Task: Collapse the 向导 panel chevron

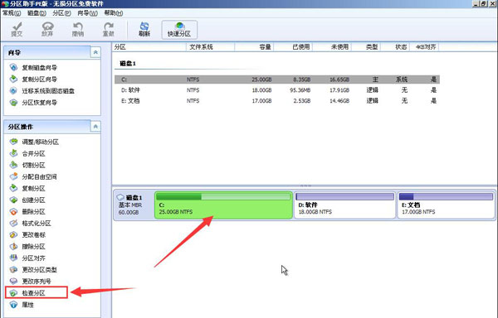Action: tap(95, 52)
